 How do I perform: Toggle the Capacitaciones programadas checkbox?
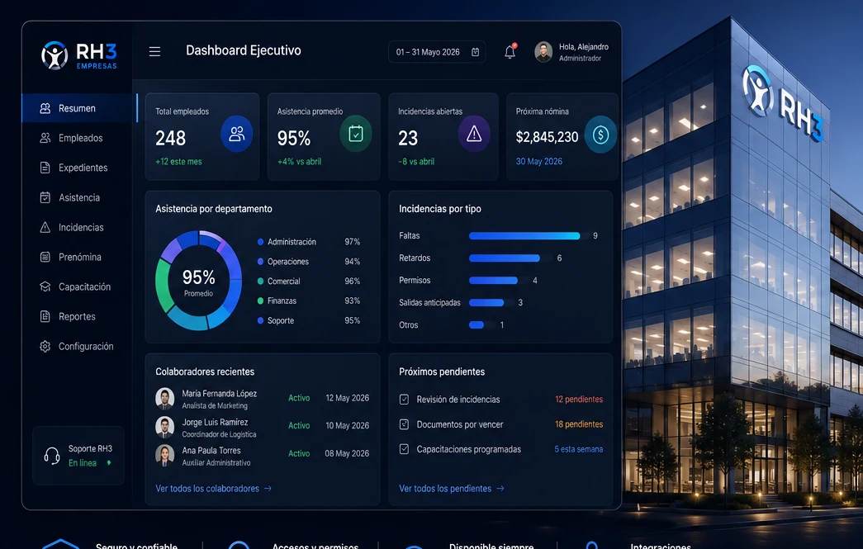pos(404,449)
